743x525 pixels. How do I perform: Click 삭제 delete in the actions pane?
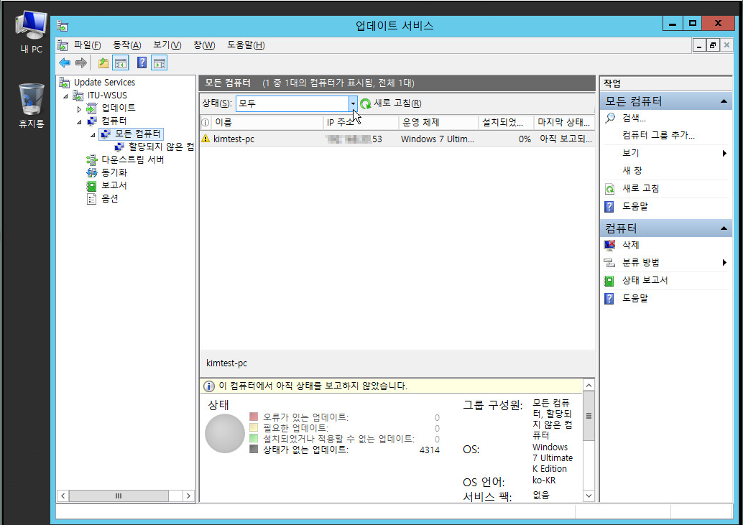tap(630, 245)
